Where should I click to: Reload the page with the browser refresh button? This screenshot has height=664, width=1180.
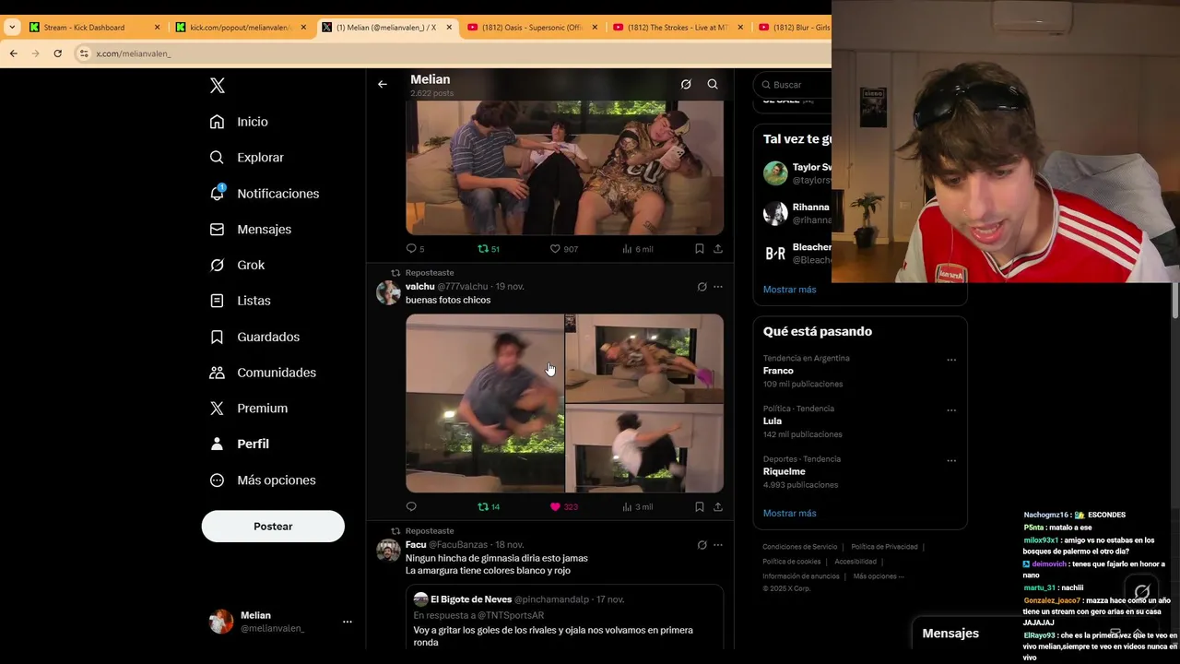coord(57,53)
